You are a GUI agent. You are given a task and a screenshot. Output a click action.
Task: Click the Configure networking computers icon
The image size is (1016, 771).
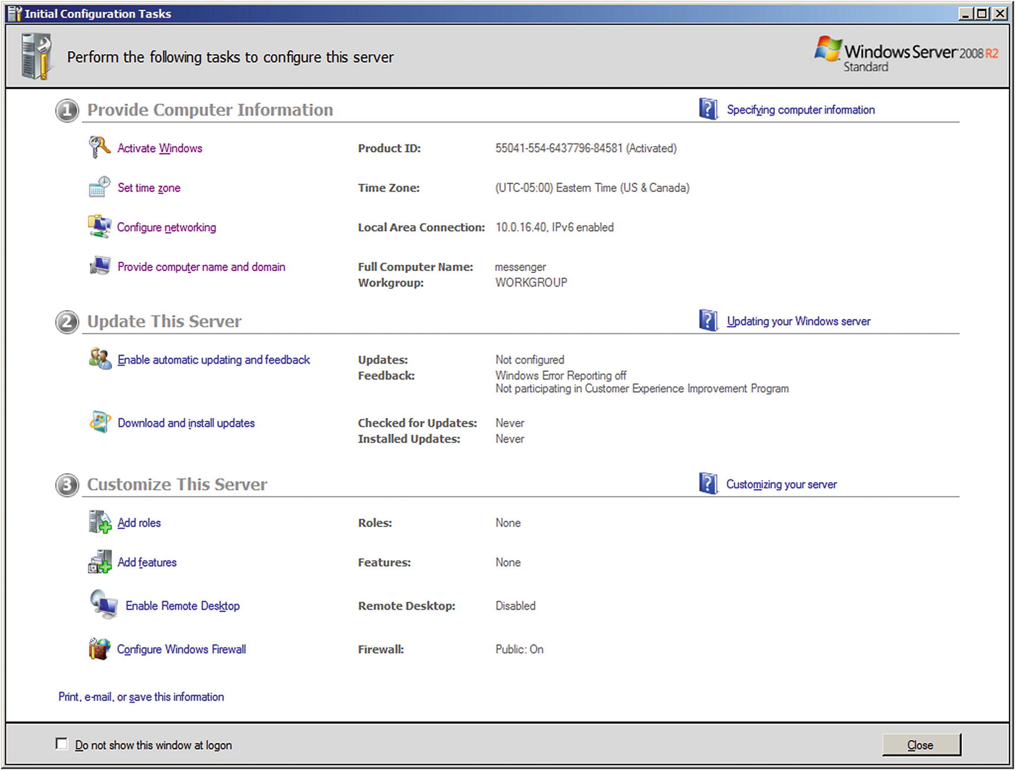click(x=99, y=226)
